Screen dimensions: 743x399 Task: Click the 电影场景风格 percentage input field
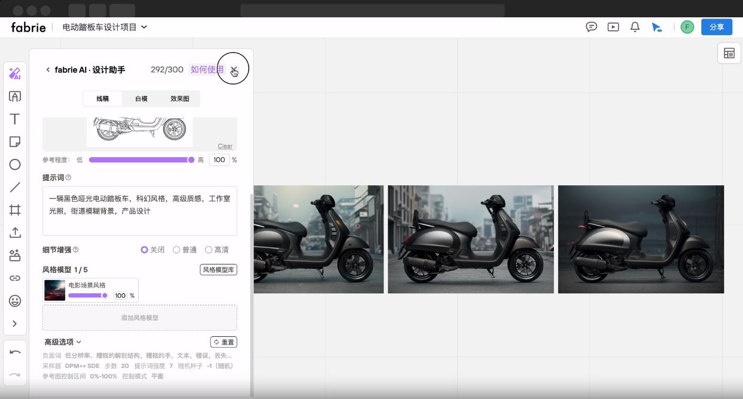pyautogui.click(x=120, y=296)
